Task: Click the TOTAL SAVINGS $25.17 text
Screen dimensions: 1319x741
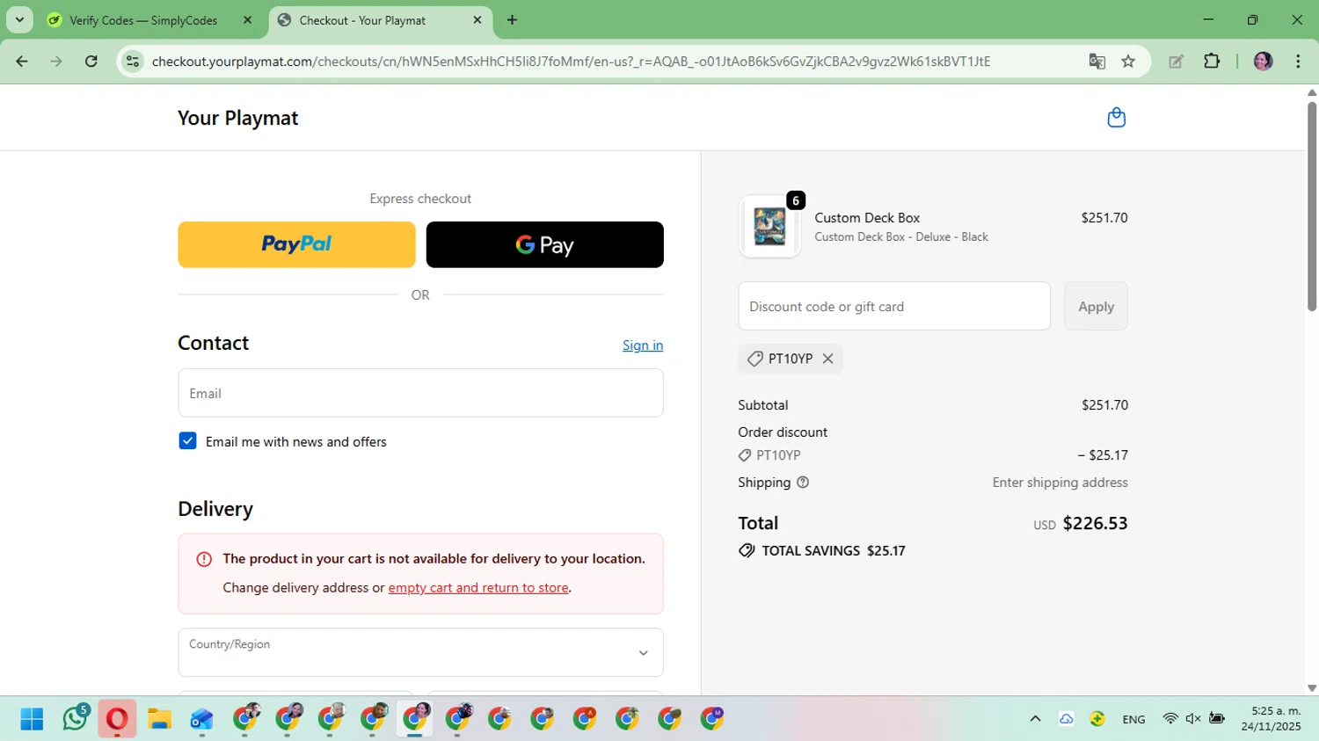Action: coord(834,551)
